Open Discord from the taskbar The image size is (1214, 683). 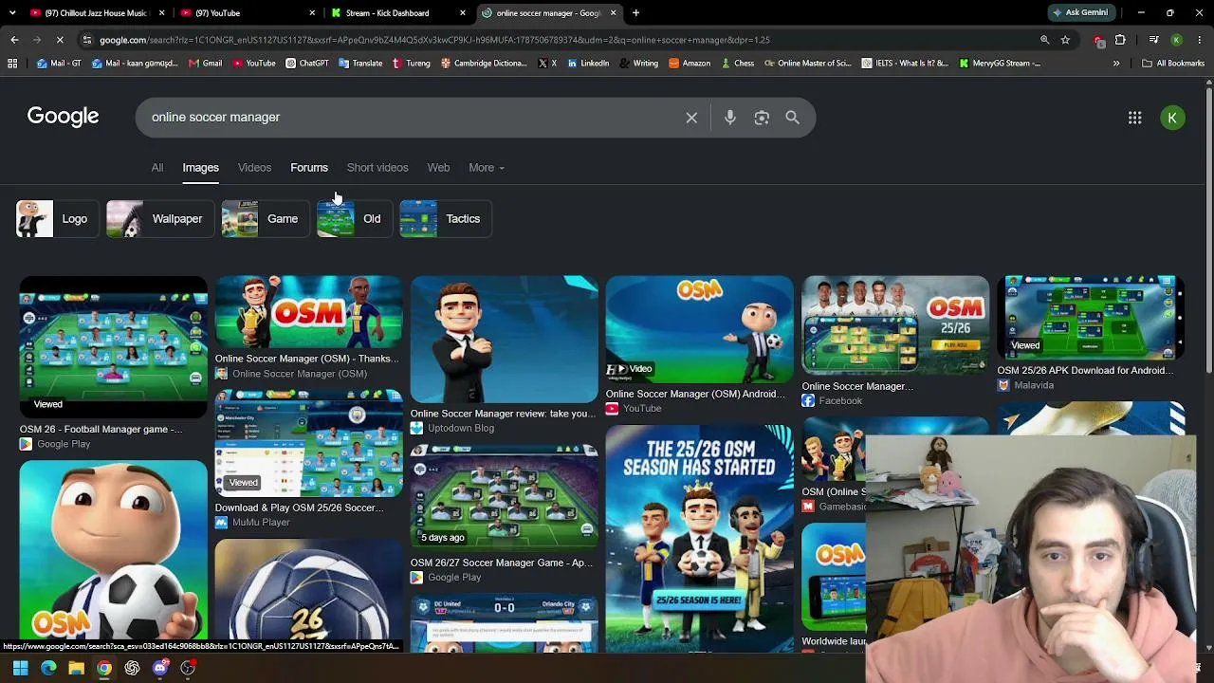point(160,668)
